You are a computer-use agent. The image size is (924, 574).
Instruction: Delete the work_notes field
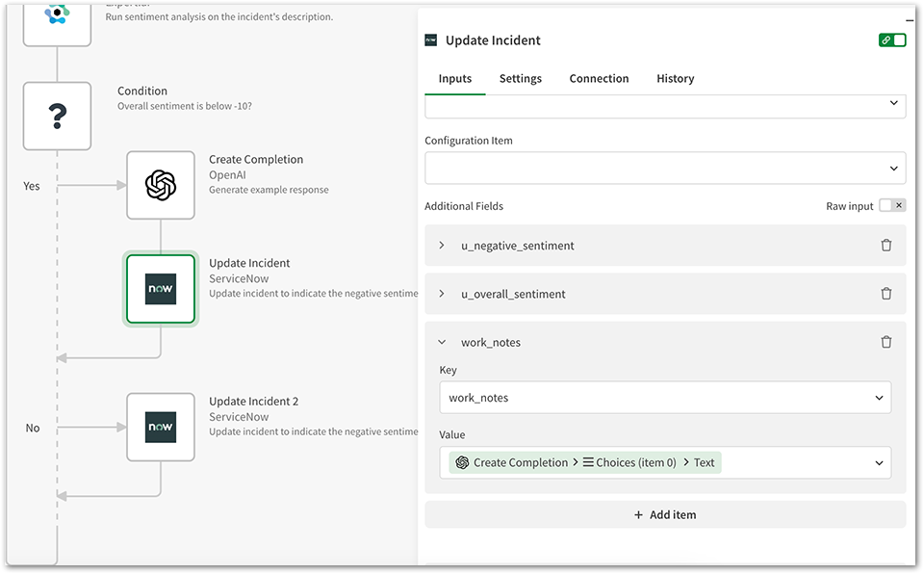click(x=886, y=342)
